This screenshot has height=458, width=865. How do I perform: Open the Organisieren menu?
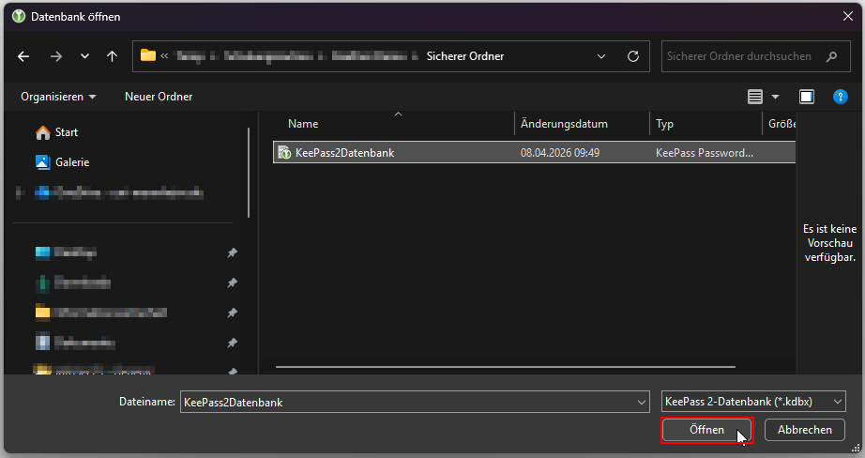point(58,97)
